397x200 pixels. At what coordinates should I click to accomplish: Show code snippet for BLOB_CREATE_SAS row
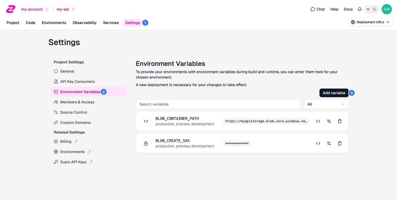[x=318, y=143]
